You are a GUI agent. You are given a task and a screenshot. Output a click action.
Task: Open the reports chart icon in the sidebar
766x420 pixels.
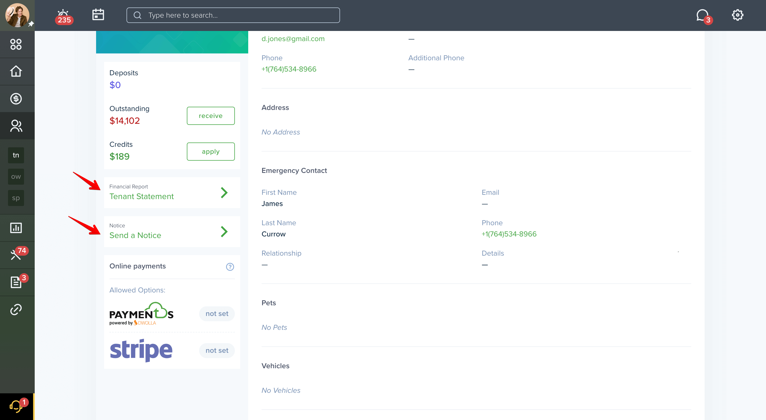16,228
